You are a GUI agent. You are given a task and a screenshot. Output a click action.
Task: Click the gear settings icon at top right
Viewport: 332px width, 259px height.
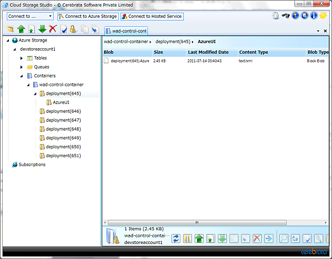coord(276,16)
